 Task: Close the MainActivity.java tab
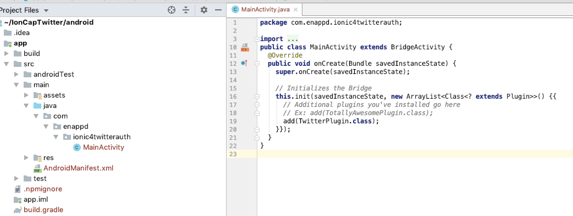(296, 10)
